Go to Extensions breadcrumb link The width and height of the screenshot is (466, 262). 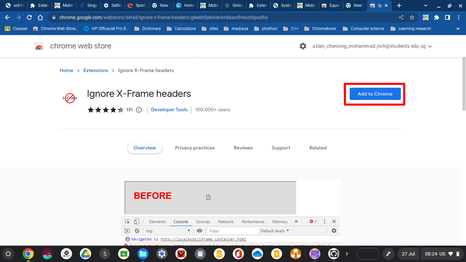pyautogui.click(x=96, y=70)
